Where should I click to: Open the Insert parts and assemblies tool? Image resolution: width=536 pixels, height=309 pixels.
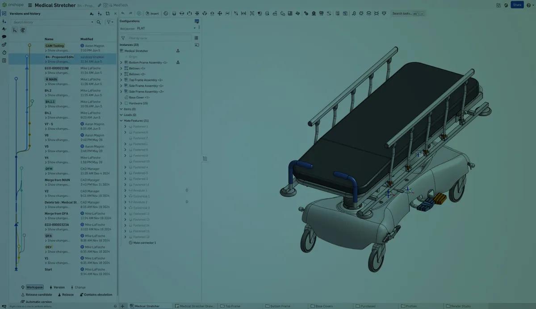point(152,13)
